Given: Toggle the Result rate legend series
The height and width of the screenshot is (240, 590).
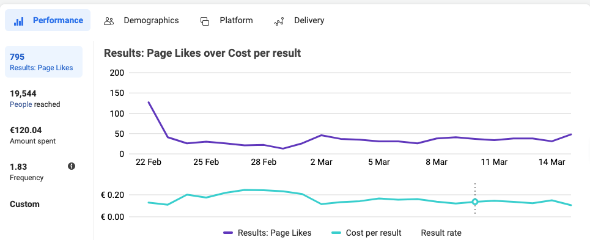Looking at the screenshot, I should tap(441, 233).
